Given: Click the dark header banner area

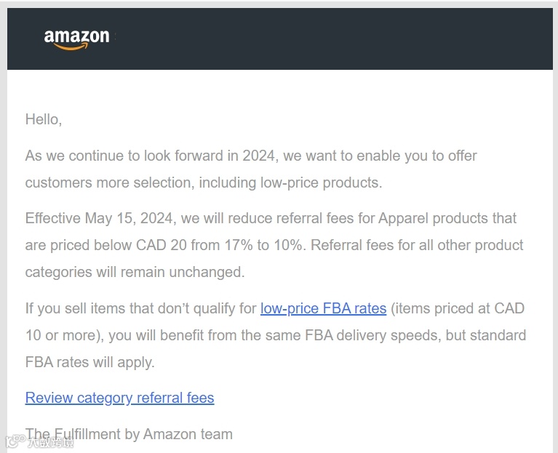Looking at the screenshot, I should click(327, 39).
